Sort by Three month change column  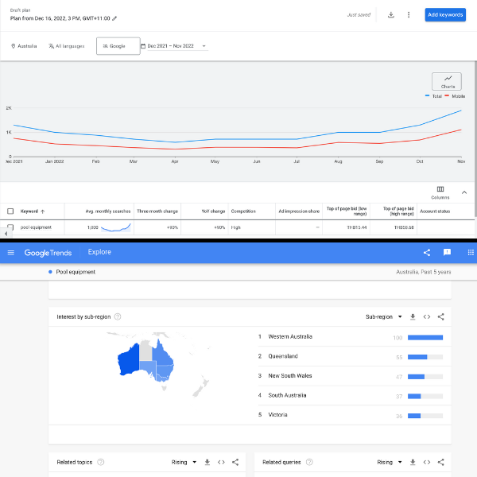point(157,211)
